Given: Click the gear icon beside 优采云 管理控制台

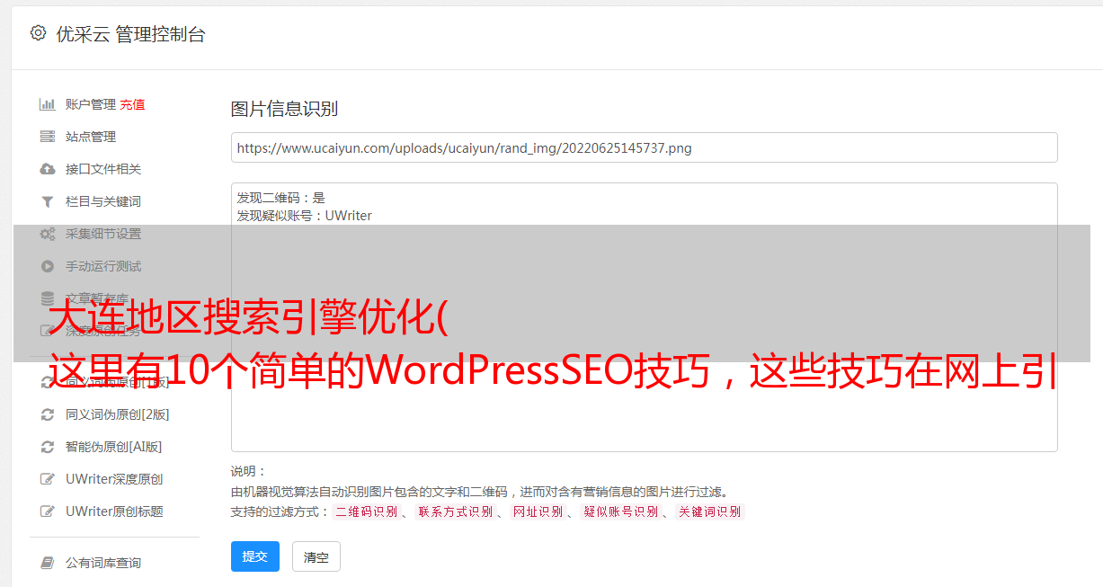Looking at the screenshot, I should pos(38,33).
